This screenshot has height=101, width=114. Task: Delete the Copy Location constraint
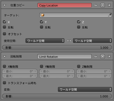tap(109, 5)
